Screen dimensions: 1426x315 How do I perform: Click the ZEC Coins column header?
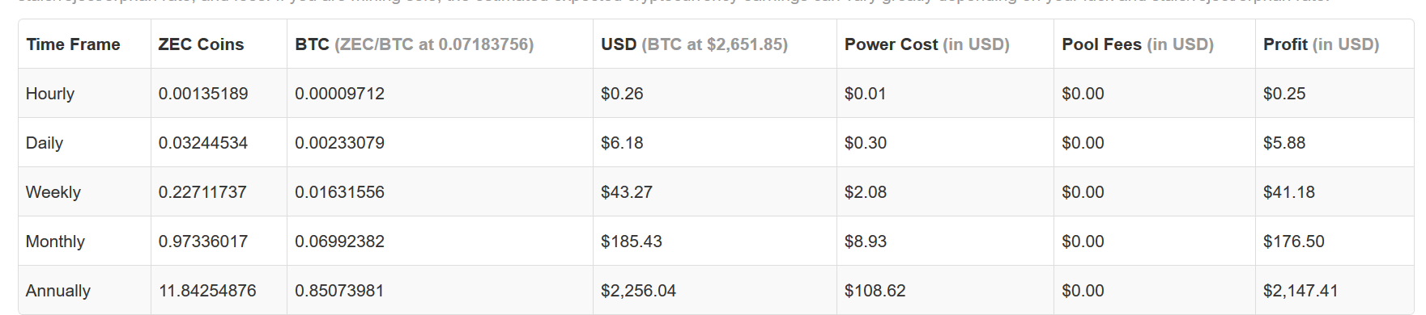(x=201, y=44)
